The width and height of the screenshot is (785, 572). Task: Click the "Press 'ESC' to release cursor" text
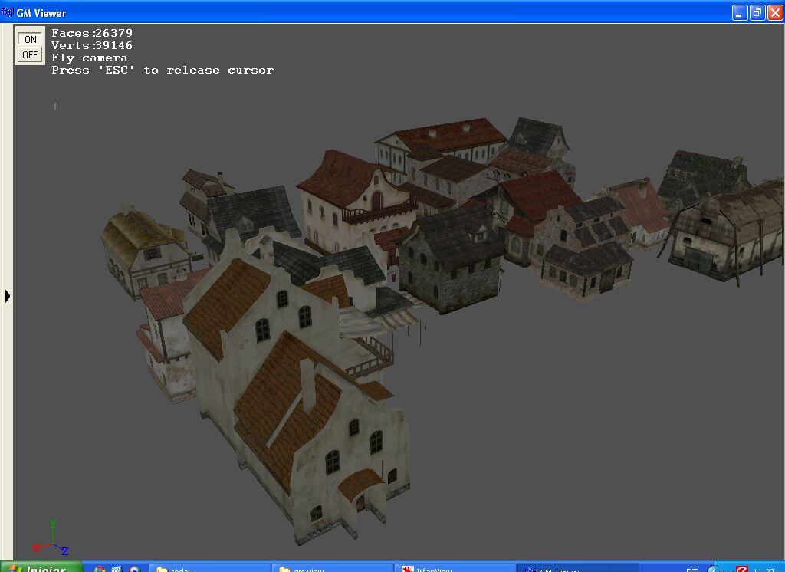[163, 70]
